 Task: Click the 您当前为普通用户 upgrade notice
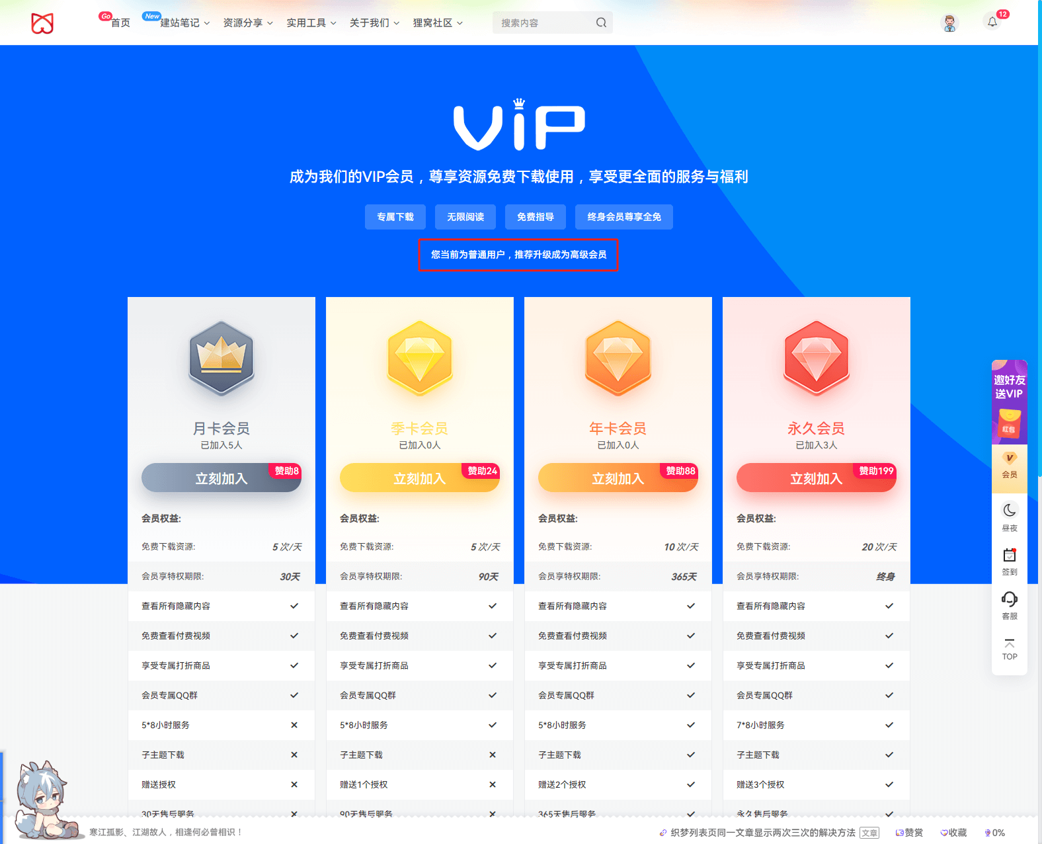click(x=518, y=255)
